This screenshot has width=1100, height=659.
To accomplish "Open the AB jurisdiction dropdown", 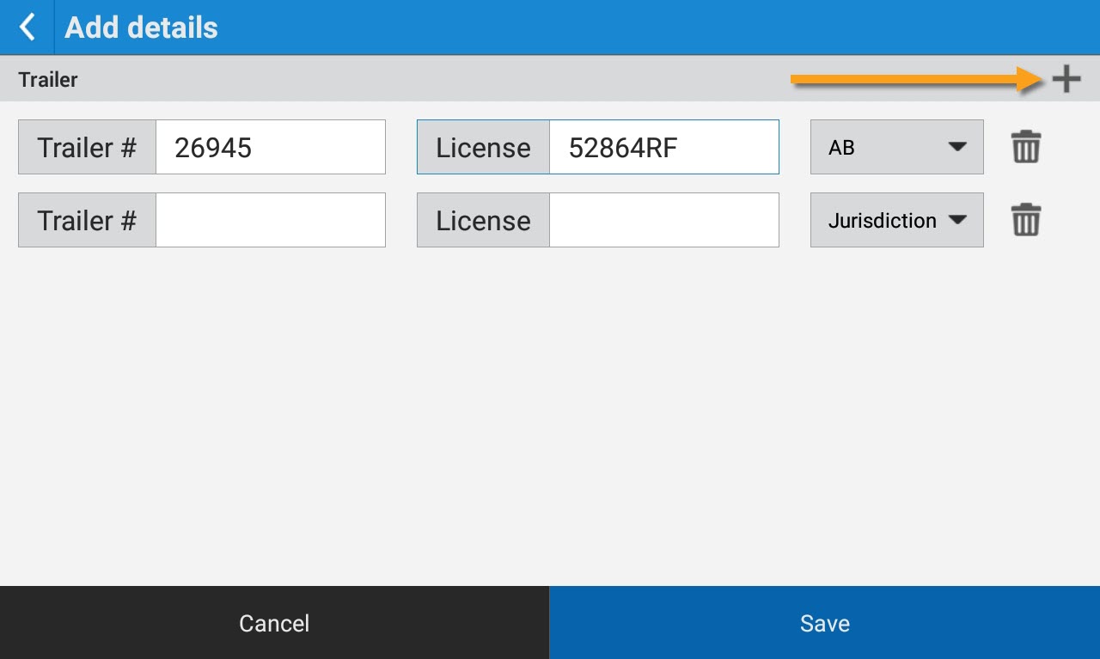I will (x=897, y=147).
